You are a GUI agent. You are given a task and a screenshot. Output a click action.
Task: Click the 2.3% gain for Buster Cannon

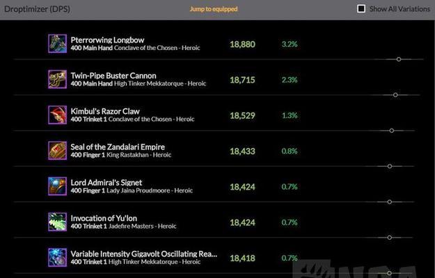point(290,80)
